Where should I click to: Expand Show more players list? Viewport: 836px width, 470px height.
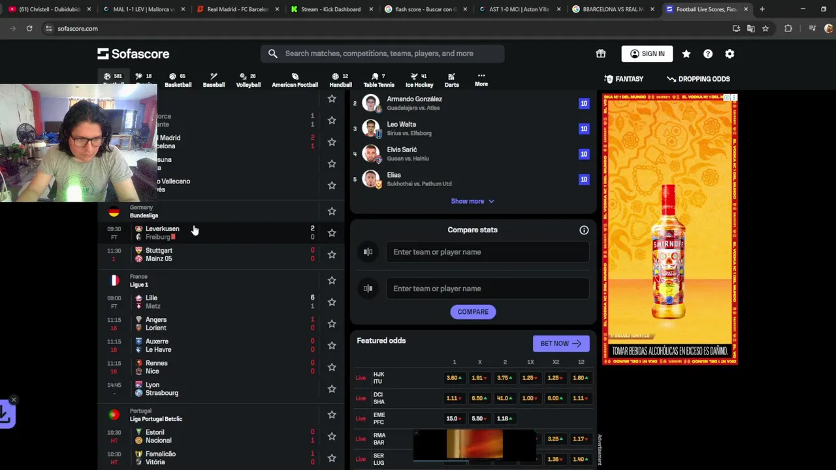coord(472,201)
